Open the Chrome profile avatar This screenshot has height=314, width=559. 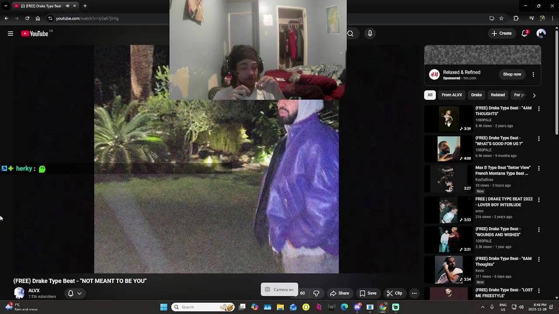point(542,18)
